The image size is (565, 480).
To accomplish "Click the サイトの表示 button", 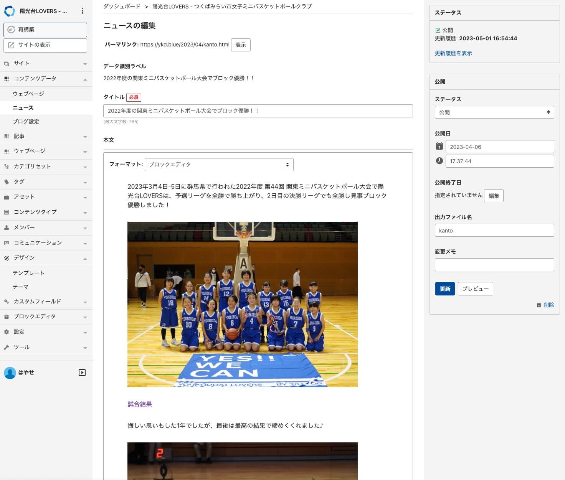I will [45, 45].
